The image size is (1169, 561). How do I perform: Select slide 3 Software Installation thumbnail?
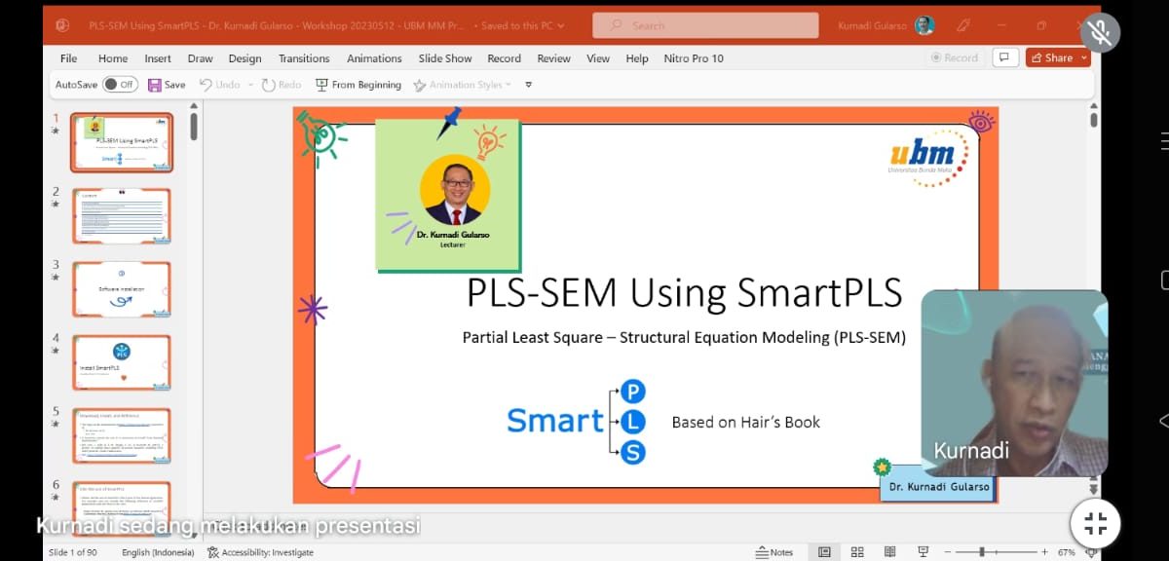pyautogui.click(x=122, y=288)
